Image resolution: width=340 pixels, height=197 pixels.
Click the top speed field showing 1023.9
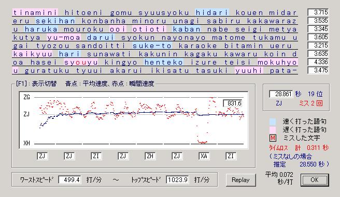point(177,180)
